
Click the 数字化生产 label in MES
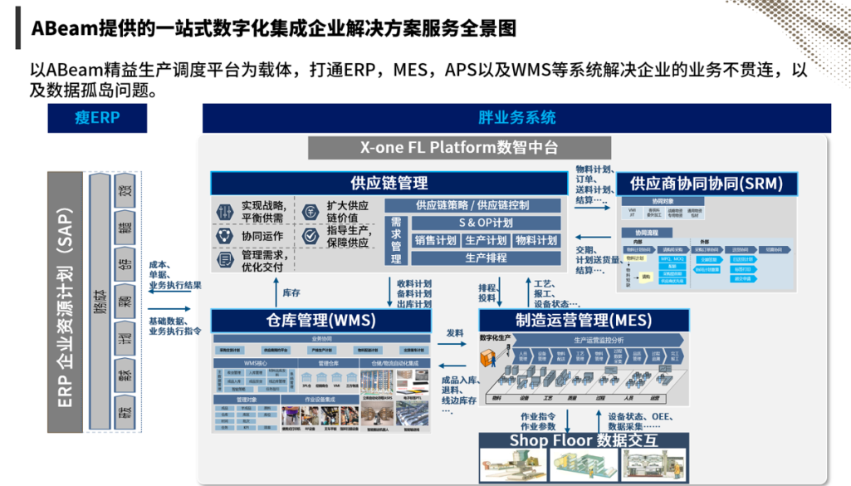[495, 338]
